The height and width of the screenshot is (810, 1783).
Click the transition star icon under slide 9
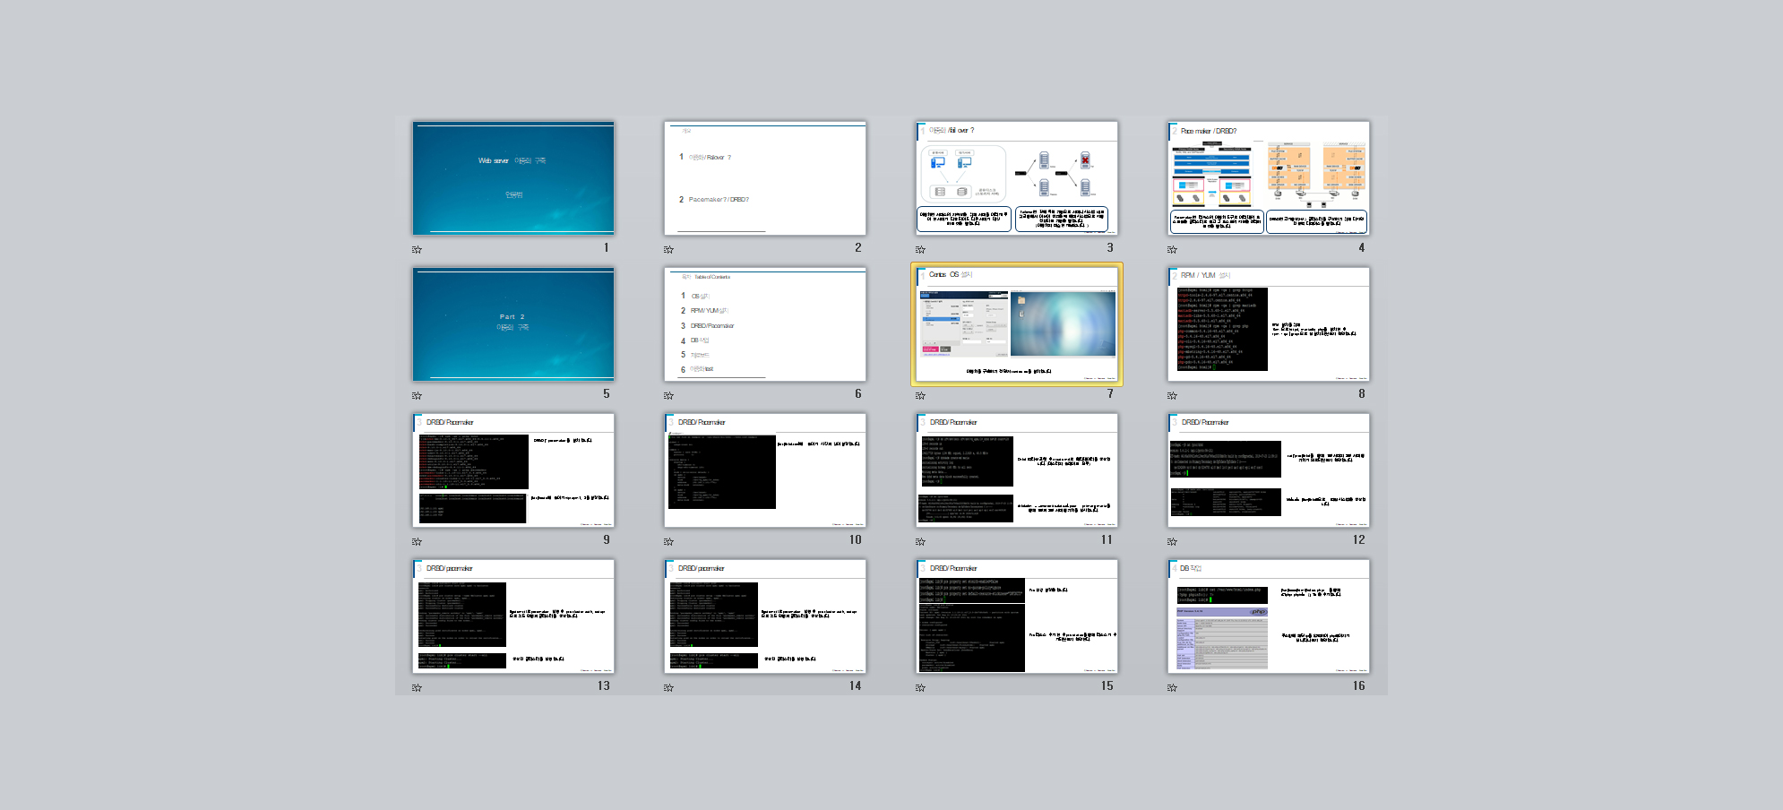[x=417, y=542]
